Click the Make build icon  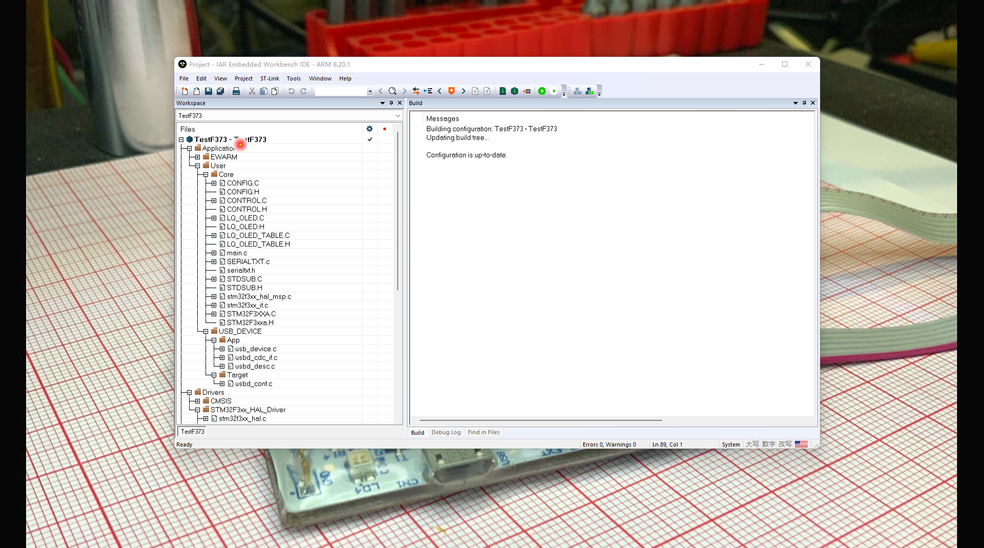[x=515, y=91]
